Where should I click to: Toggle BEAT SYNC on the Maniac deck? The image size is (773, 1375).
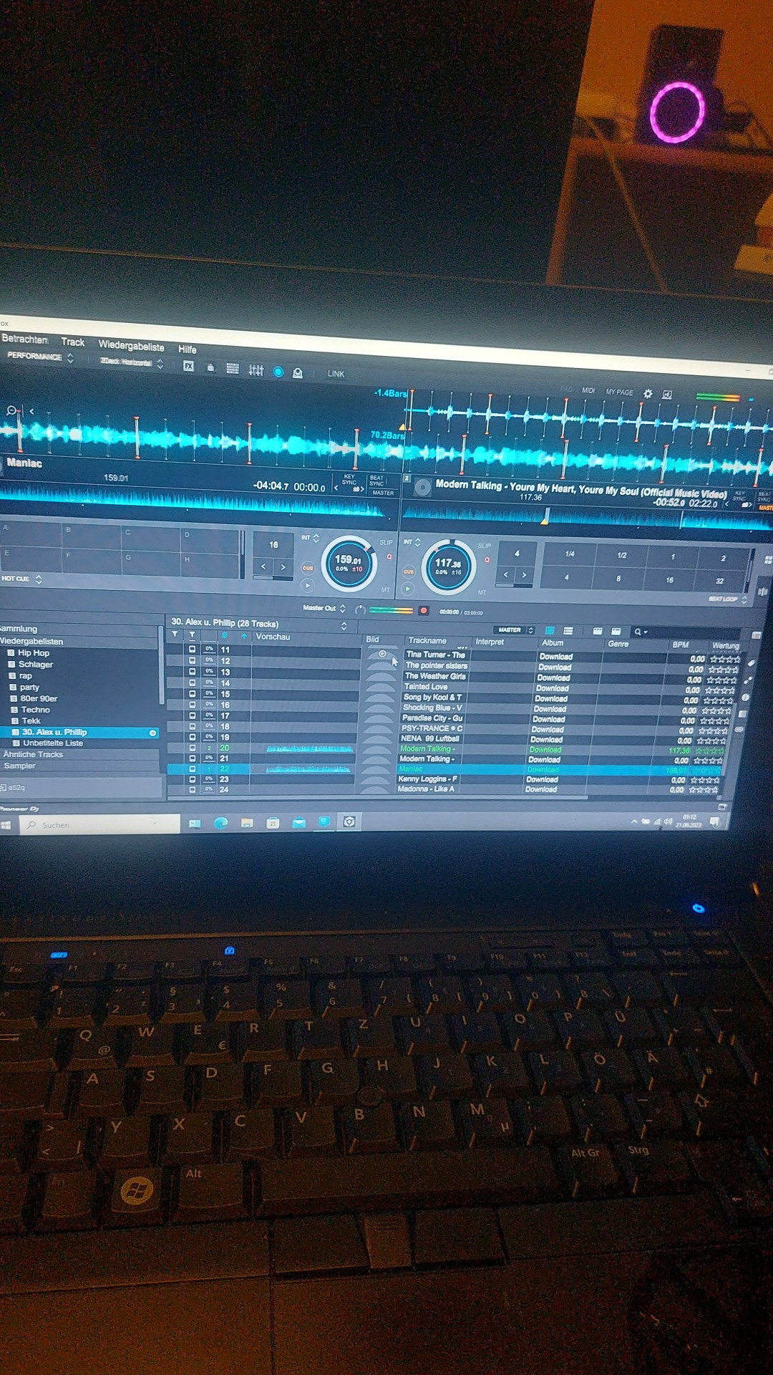click(376, 481)
